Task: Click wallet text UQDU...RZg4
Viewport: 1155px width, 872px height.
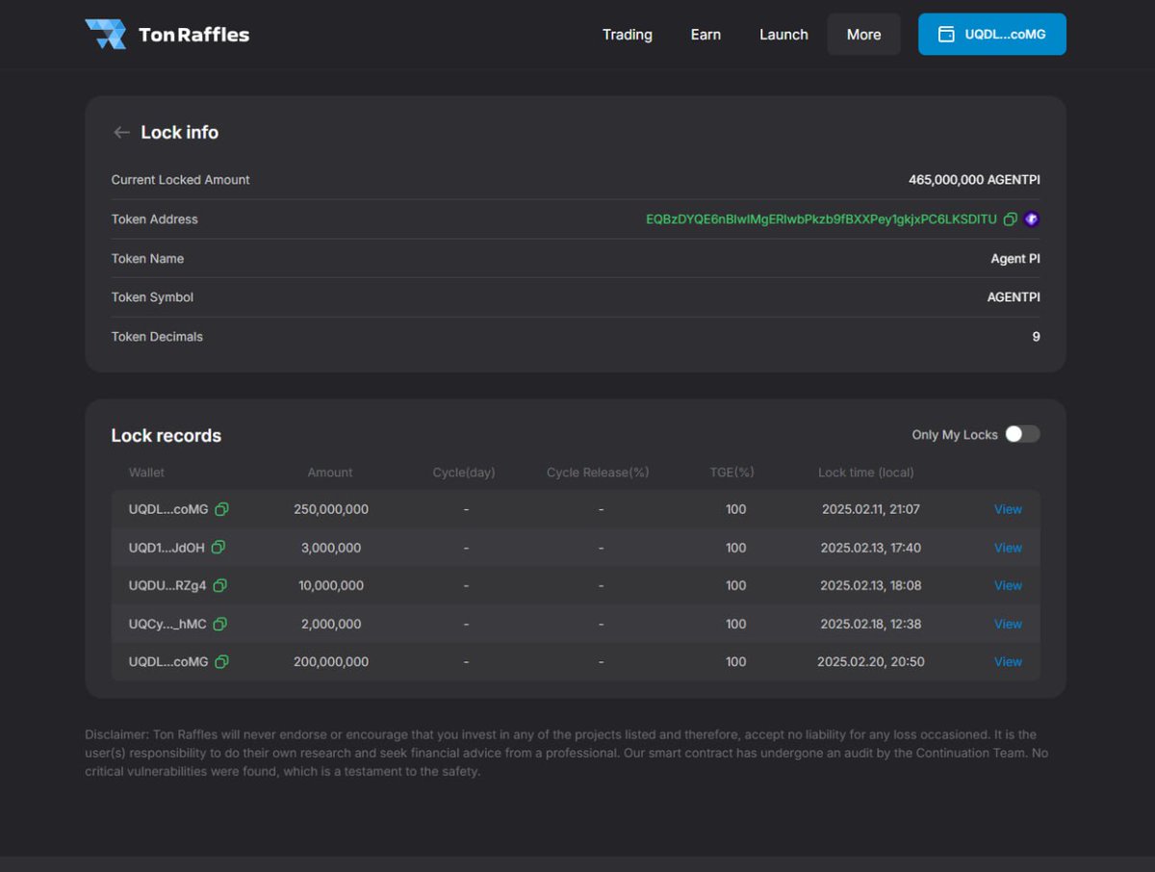Action: click(167, 585)
